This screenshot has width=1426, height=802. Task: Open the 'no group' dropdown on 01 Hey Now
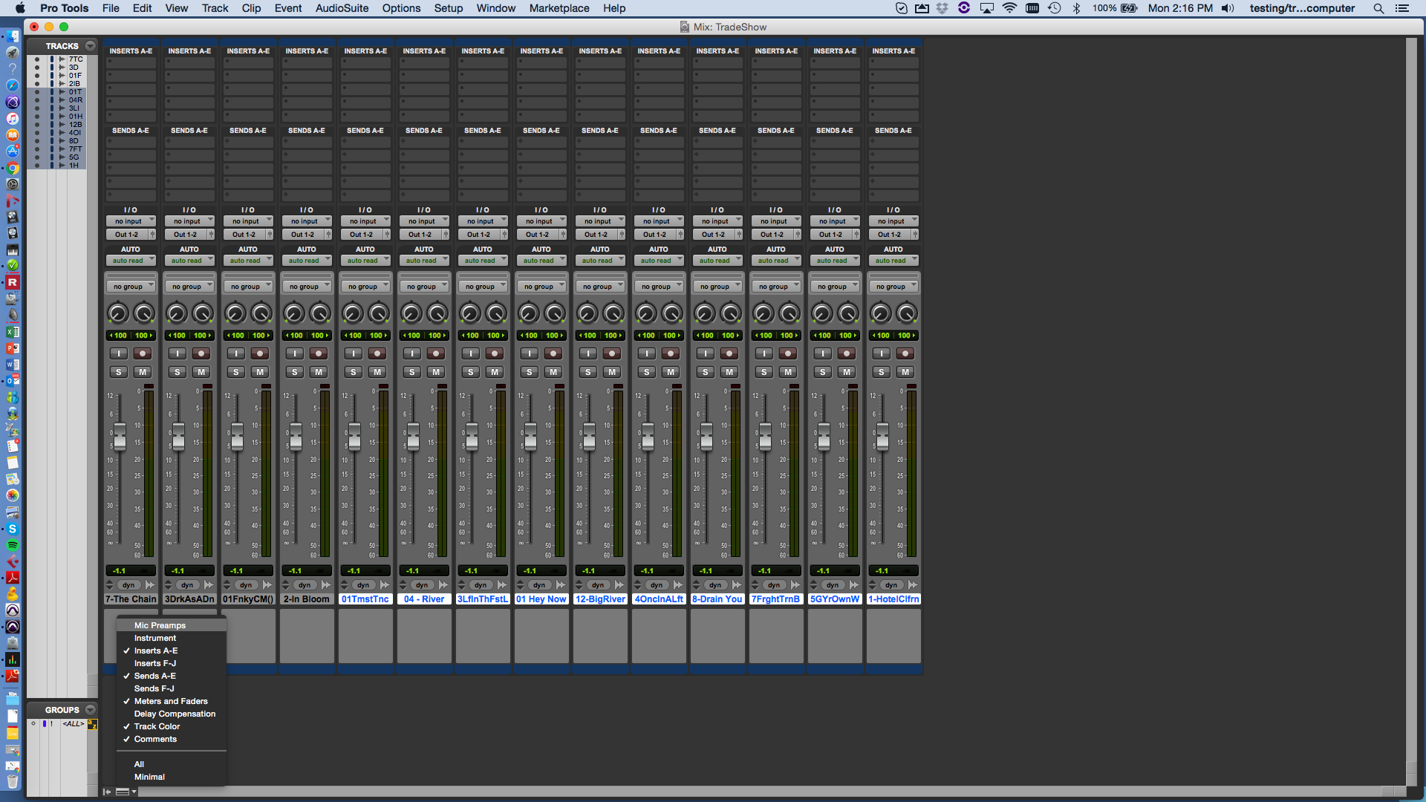click(x=541, y=287)
